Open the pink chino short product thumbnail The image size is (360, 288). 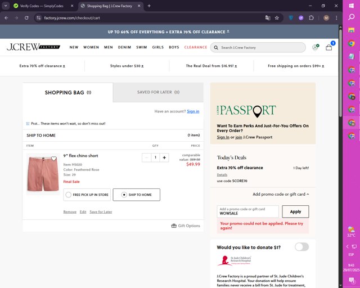[x=43, y=174]
